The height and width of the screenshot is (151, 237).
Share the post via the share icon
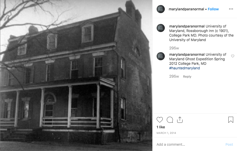click(180, 120)
